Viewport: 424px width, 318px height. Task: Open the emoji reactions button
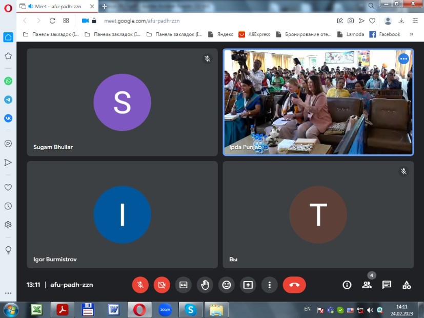[x=227, y=285]
